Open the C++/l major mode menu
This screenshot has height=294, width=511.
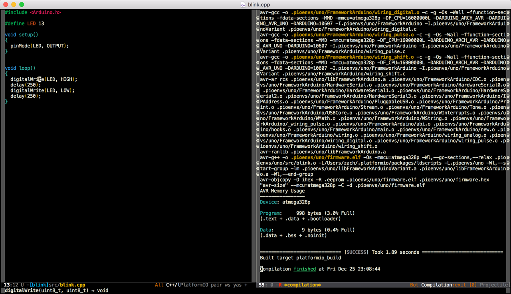172,285
